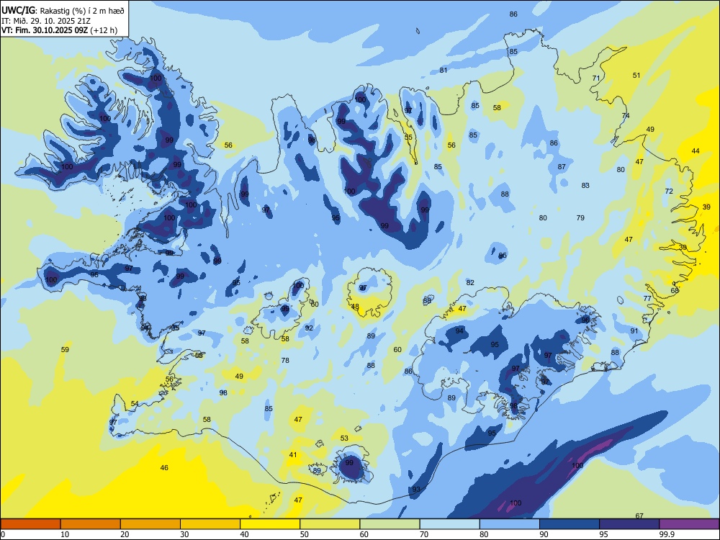Click the '10' legend scale label

point(65,534)
